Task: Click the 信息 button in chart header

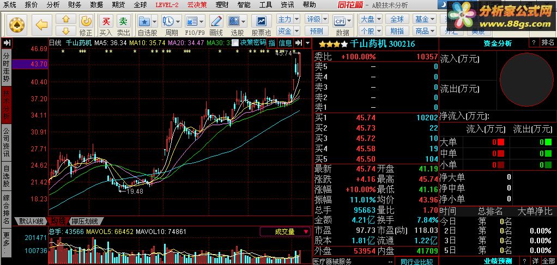Action: pyautogui.click(x=285, y=43)
